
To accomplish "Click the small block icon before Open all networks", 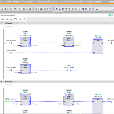I will (20, 9).
